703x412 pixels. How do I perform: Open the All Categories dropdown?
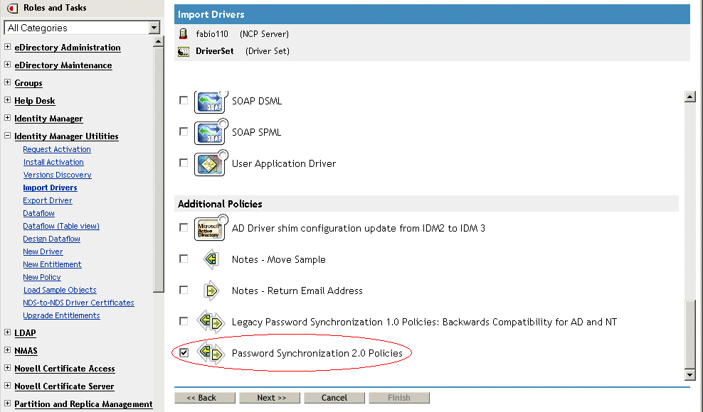(x=154, y=28)
